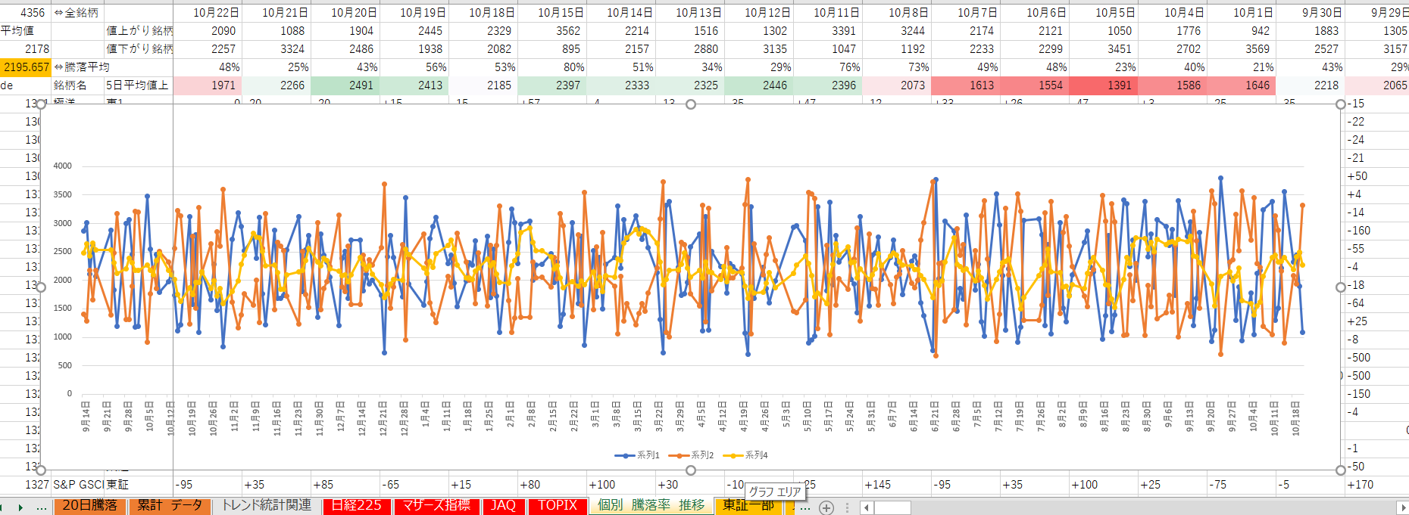
Task: Click the chart's bottom-left corner handle
Action: [x=41, y=470]
